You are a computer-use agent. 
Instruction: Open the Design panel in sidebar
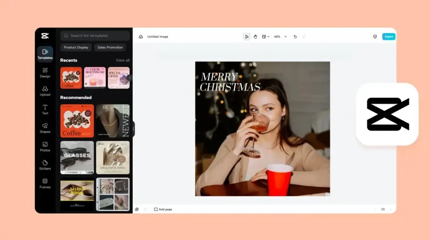(x=45, y=72)
